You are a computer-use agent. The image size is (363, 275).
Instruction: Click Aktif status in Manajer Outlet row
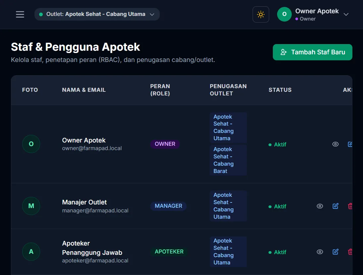(277, 206)
